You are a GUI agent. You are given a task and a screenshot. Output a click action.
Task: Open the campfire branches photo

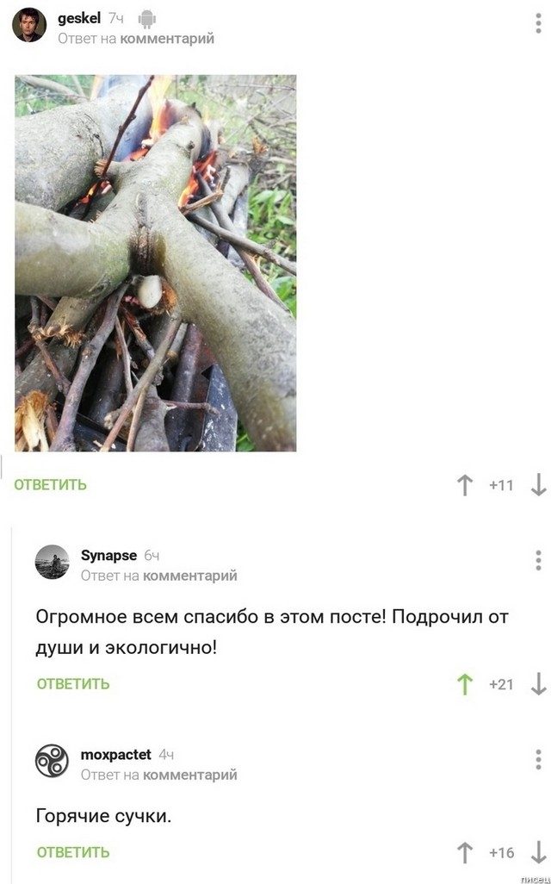tap(156, 264)
